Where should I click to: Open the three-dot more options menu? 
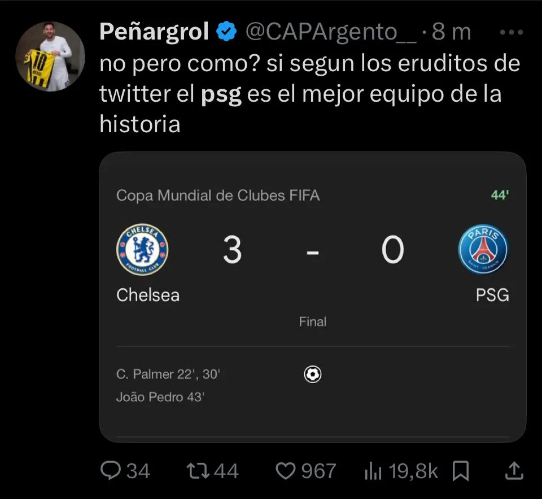(x=512, y=32)
